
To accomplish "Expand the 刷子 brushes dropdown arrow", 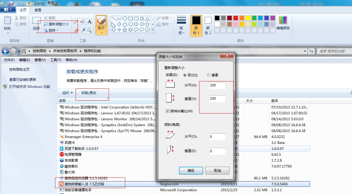I will pyautogui.click(x=101, y=33).
